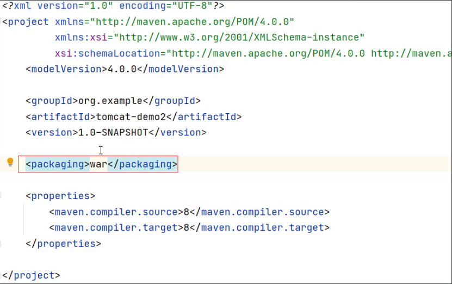This screenshot has width=452, height=284.
Task: Click the opening modelVersion tag
Action: pos(66,69)
